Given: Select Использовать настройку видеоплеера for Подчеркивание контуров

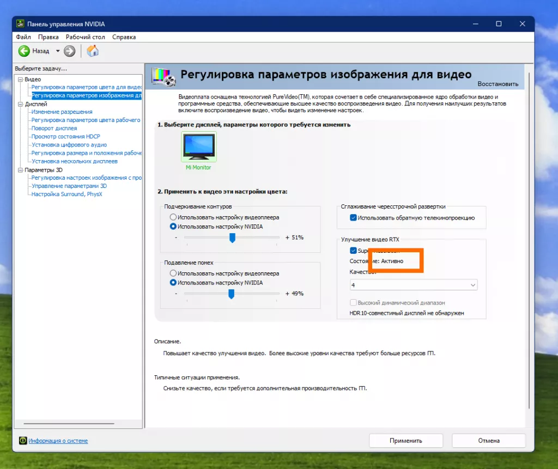Looking at the screenshot, I should [x=173, y=217].
